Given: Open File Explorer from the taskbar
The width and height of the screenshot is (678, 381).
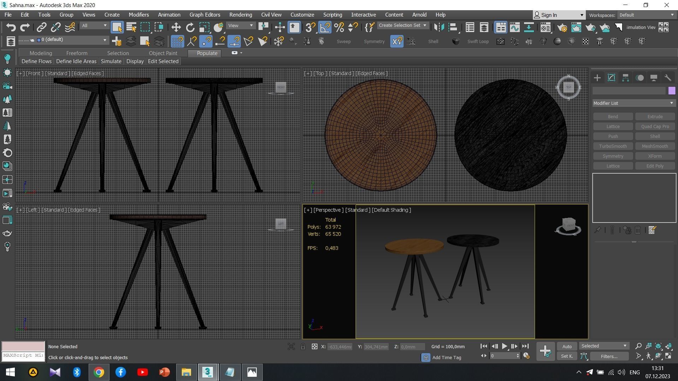Looking at the screenshot, I should pos(186,372).
